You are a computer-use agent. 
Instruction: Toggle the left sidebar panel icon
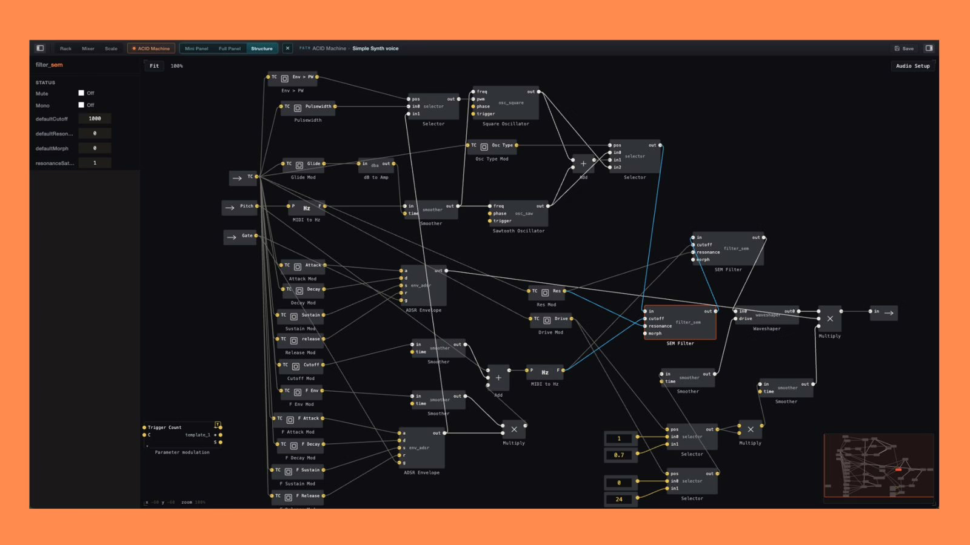[40, 48]
